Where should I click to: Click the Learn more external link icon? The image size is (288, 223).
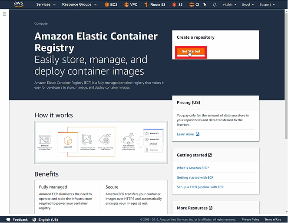click(x=198, y=134)
